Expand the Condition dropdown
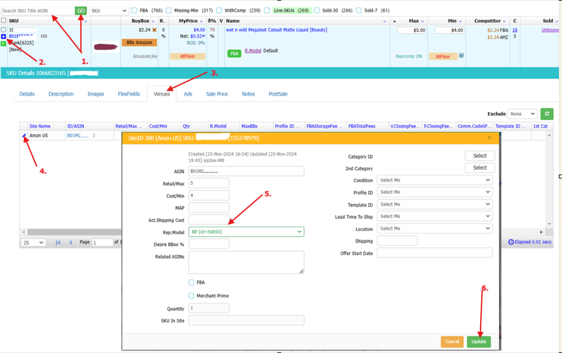The width and height of the screenshot is (562, 353). click(x=435, y=180)
